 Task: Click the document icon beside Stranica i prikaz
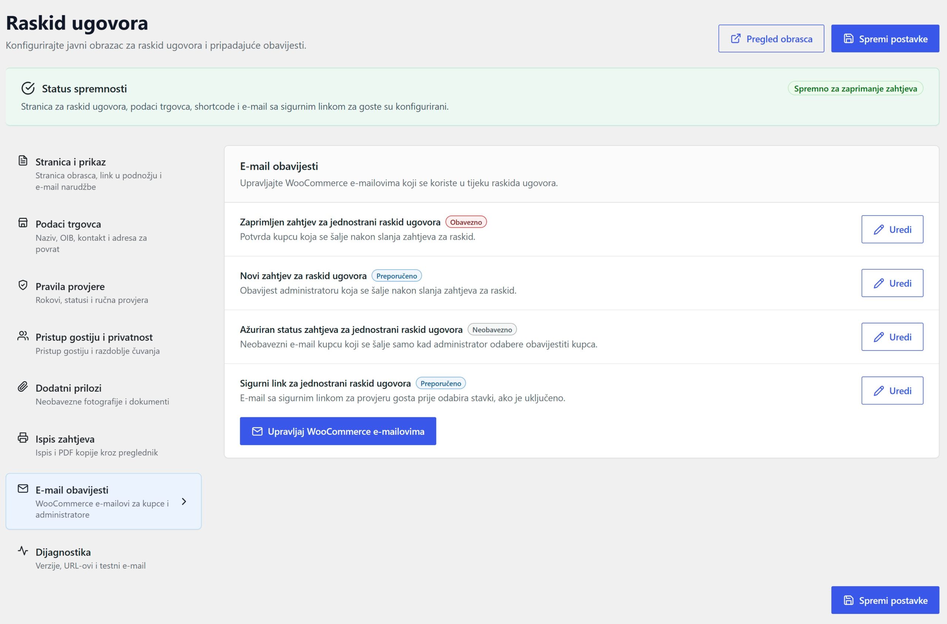click(x=23, y=161)
